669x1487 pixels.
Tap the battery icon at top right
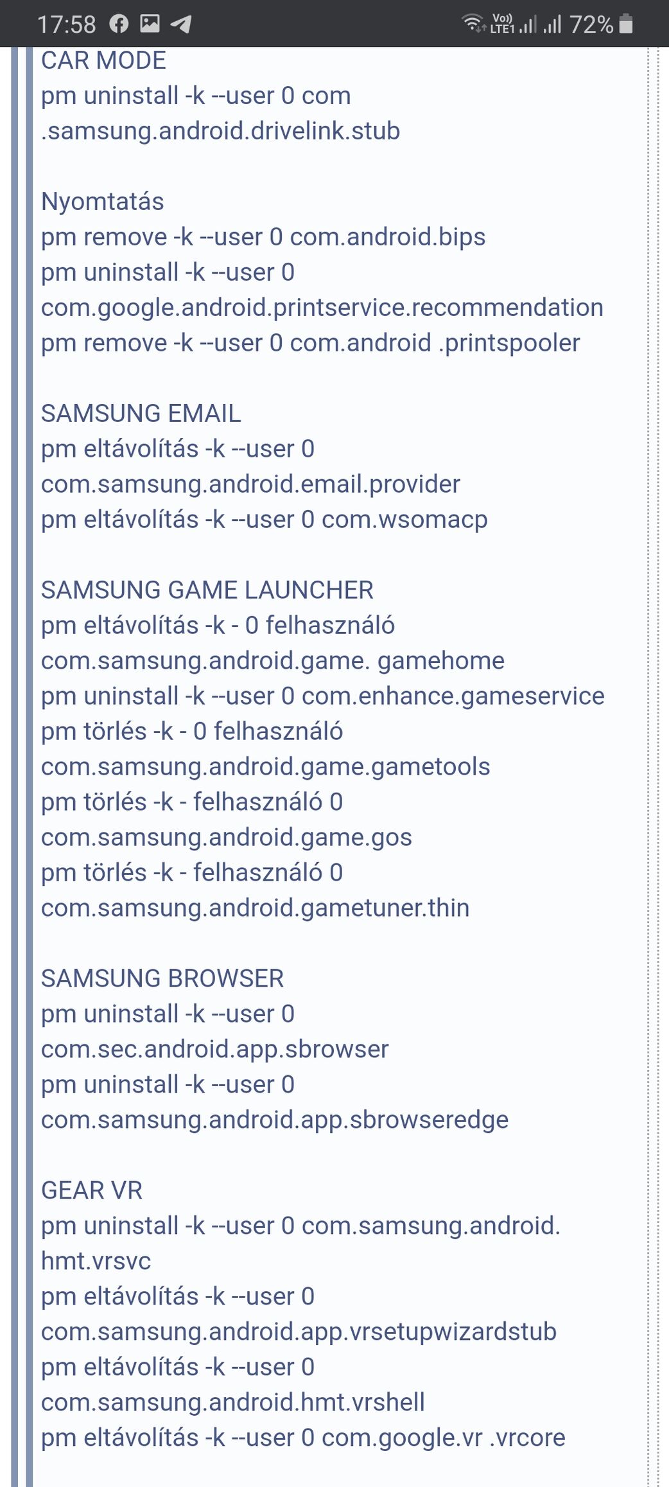(x=626, y=24)
